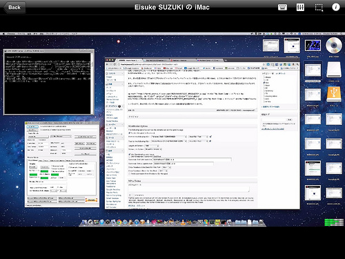
Task: Click the Finder icon in the Dock
Action: coord(84,222)
